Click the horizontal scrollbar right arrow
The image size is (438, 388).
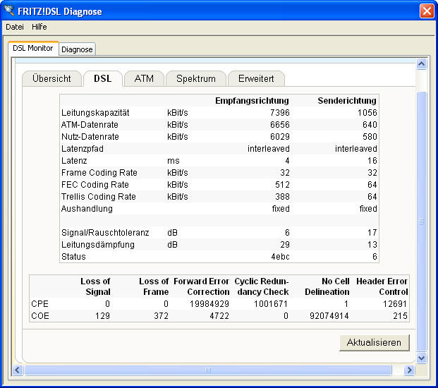(409, 370)
